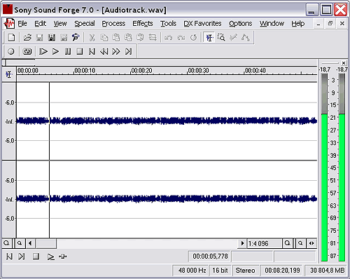This screenshot has height=279, width=350.
Task: Click the Undo arrow icon
Action: tap(169, 37)
